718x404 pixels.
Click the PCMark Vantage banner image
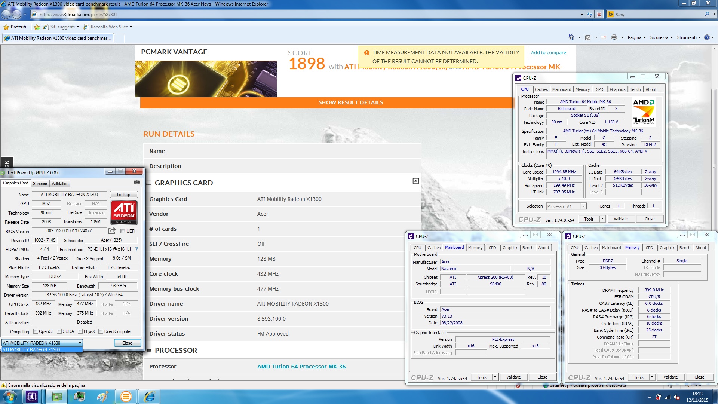[206, 79]
